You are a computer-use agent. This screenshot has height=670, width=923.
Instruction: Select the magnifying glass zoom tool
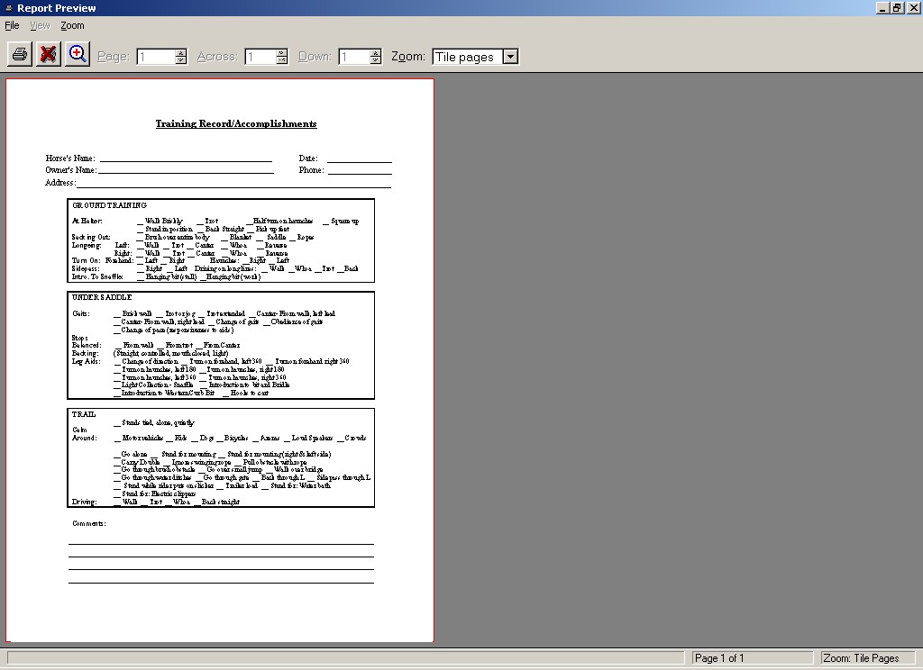tap(78, 55)
